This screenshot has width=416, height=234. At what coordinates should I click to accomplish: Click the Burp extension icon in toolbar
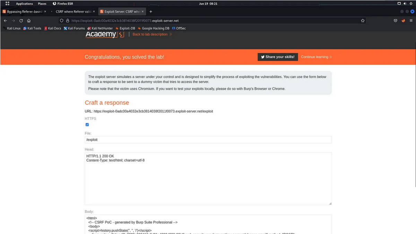(403, 21)
